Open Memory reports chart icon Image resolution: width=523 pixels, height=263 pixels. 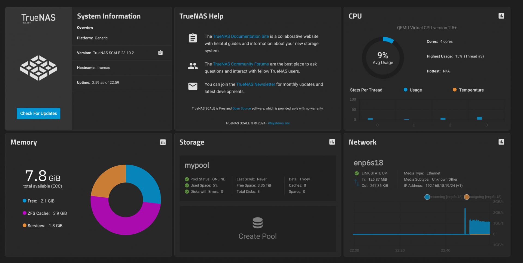point(163,142)
